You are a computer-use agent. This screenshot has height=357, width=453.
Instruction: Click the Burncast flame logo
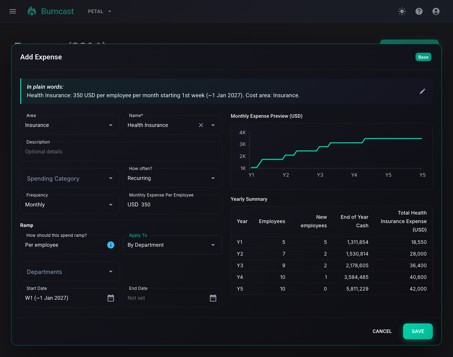32,11
